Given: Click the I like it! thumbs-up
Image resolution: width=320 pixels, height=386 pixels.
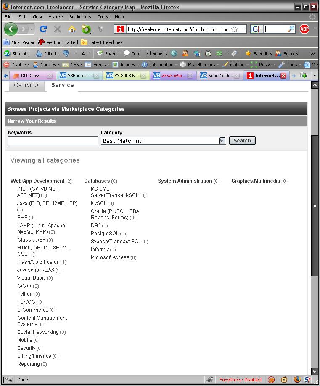Looking at the screenshot, I should click(48, 53).
